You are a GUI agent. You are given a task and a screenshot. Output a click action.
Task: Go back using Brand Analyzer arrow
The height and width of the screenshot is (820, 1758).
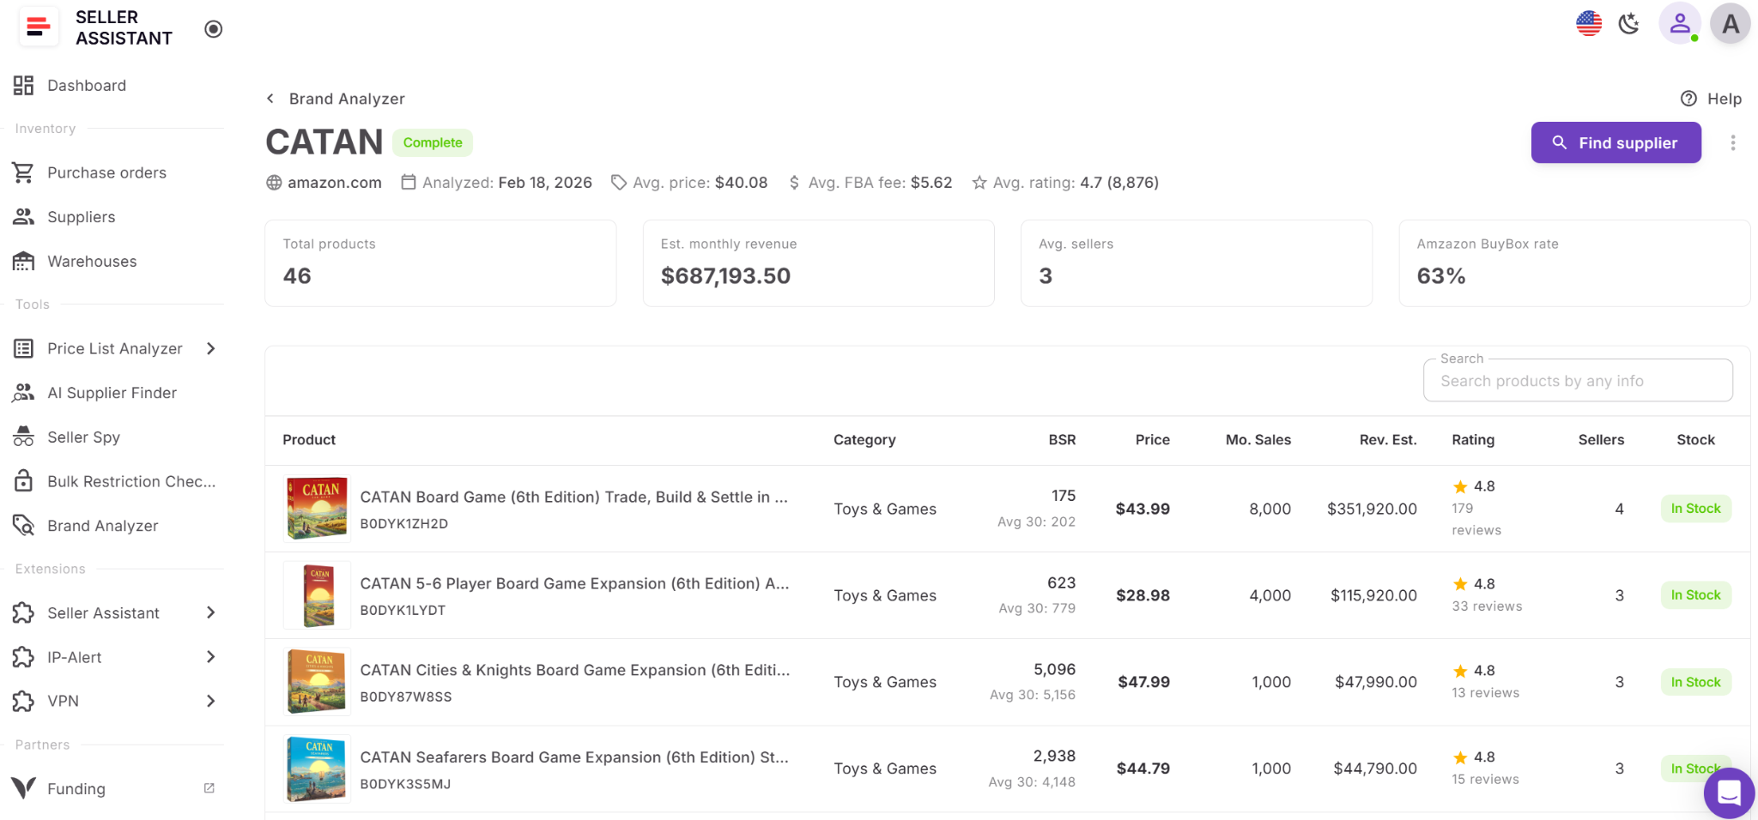(x=270, y=99)
